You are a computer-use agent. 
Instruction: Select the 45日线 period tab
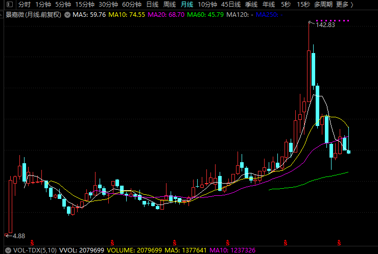click(x=231, y=5)
